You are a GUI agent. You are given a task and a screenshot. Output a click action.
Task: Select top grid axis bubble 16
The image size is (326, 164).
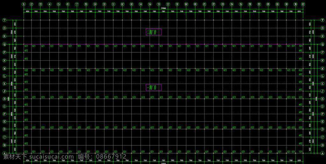pyautogui.click(x=159, y=4)
